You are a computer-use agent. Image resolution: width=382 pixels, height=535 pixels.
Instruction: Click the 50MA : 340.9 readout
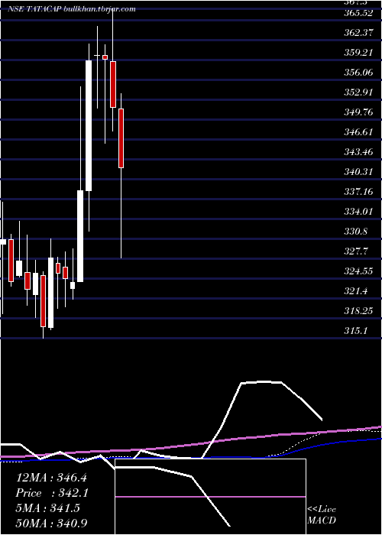(51, 523)
